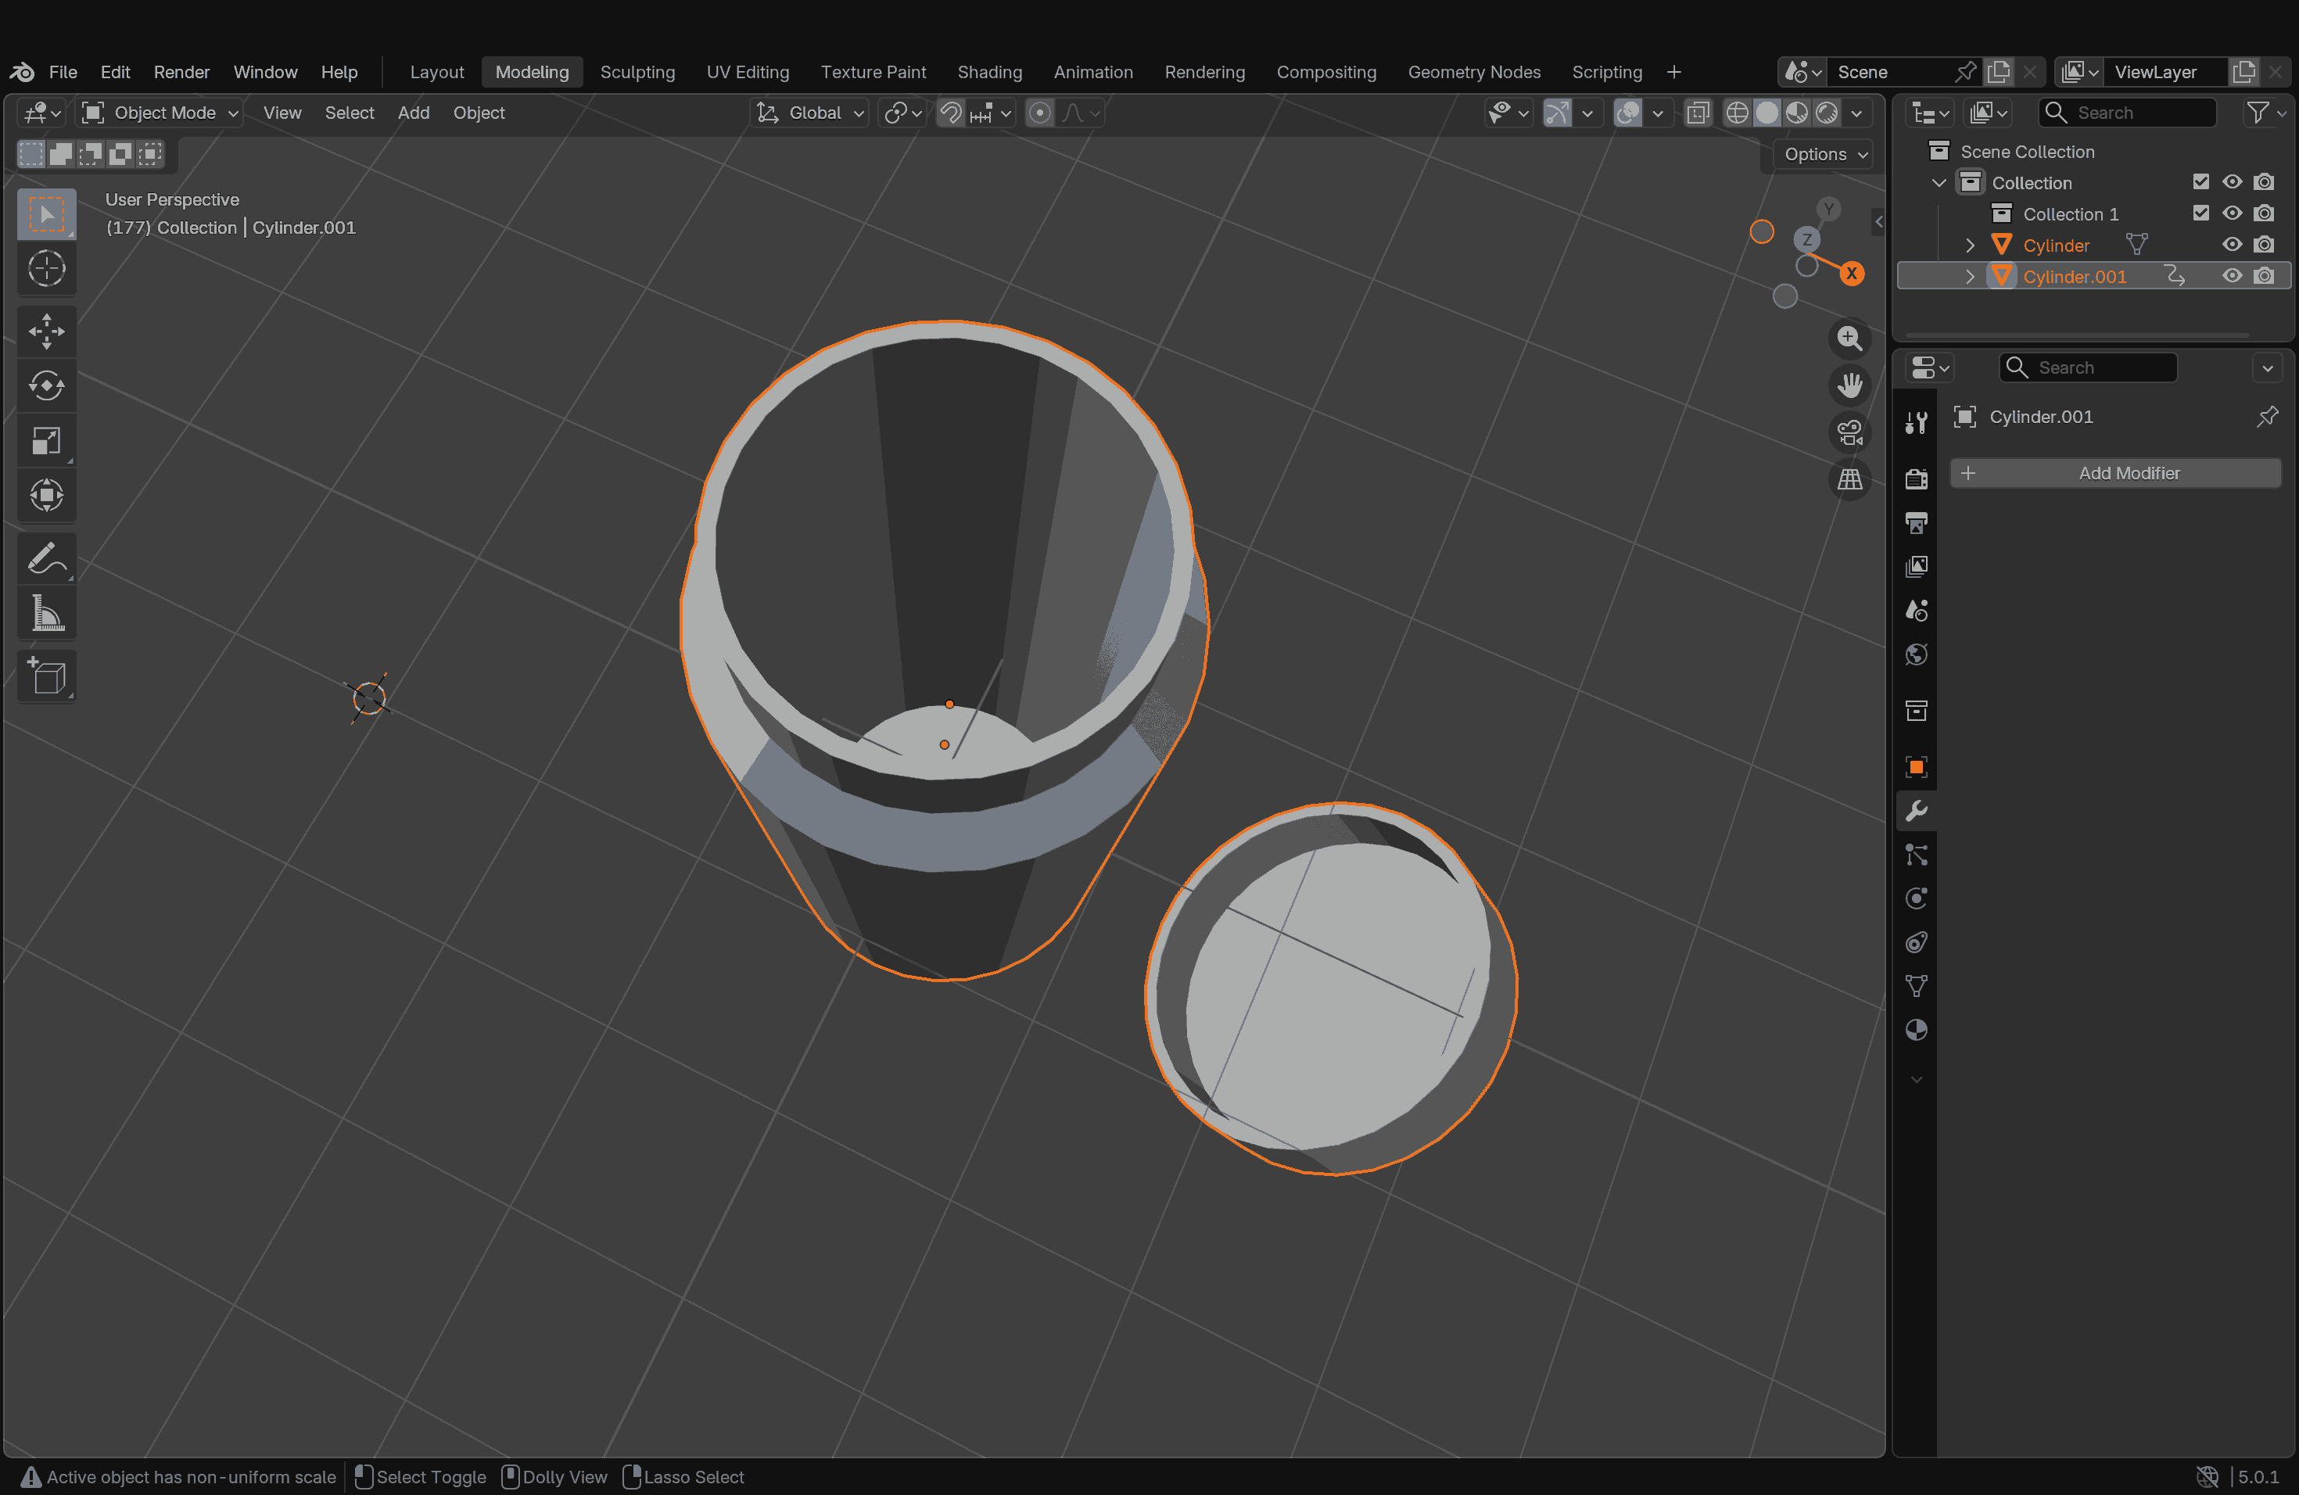
Task: Select the Scale tool
Action: [46, 441]
